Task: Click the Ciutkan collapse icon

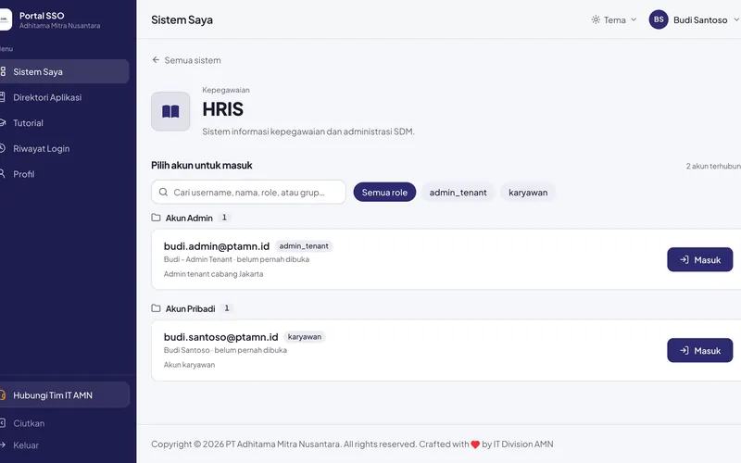Action: [3, 423]
